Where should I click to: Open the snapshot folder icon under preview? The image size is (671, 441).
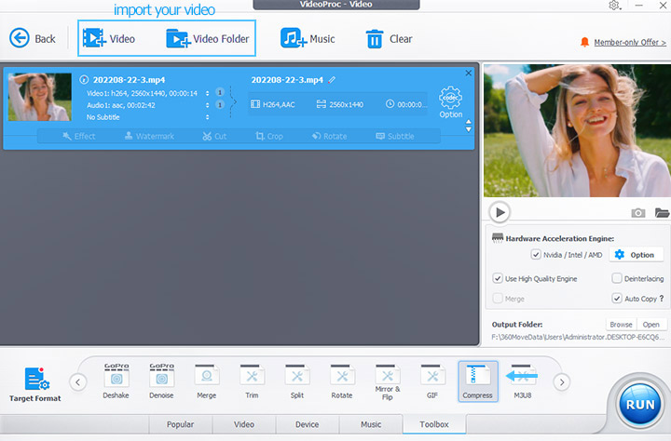pyautogui.click(x=662, y=212)
